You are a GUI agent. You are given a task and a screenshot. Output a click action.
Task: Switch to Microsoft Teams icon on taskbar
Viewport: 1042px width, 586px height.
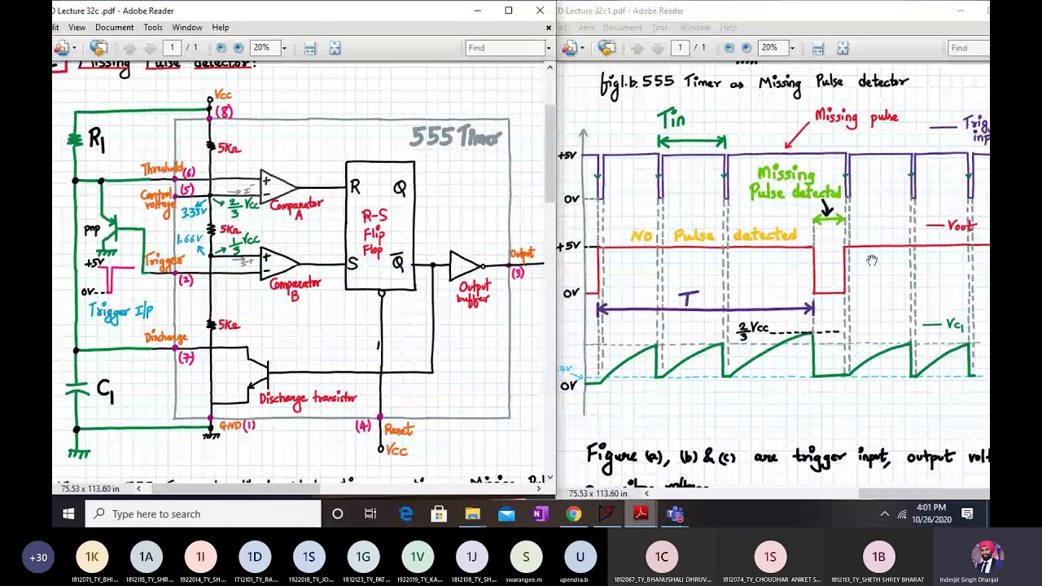[x=675, y=514]
